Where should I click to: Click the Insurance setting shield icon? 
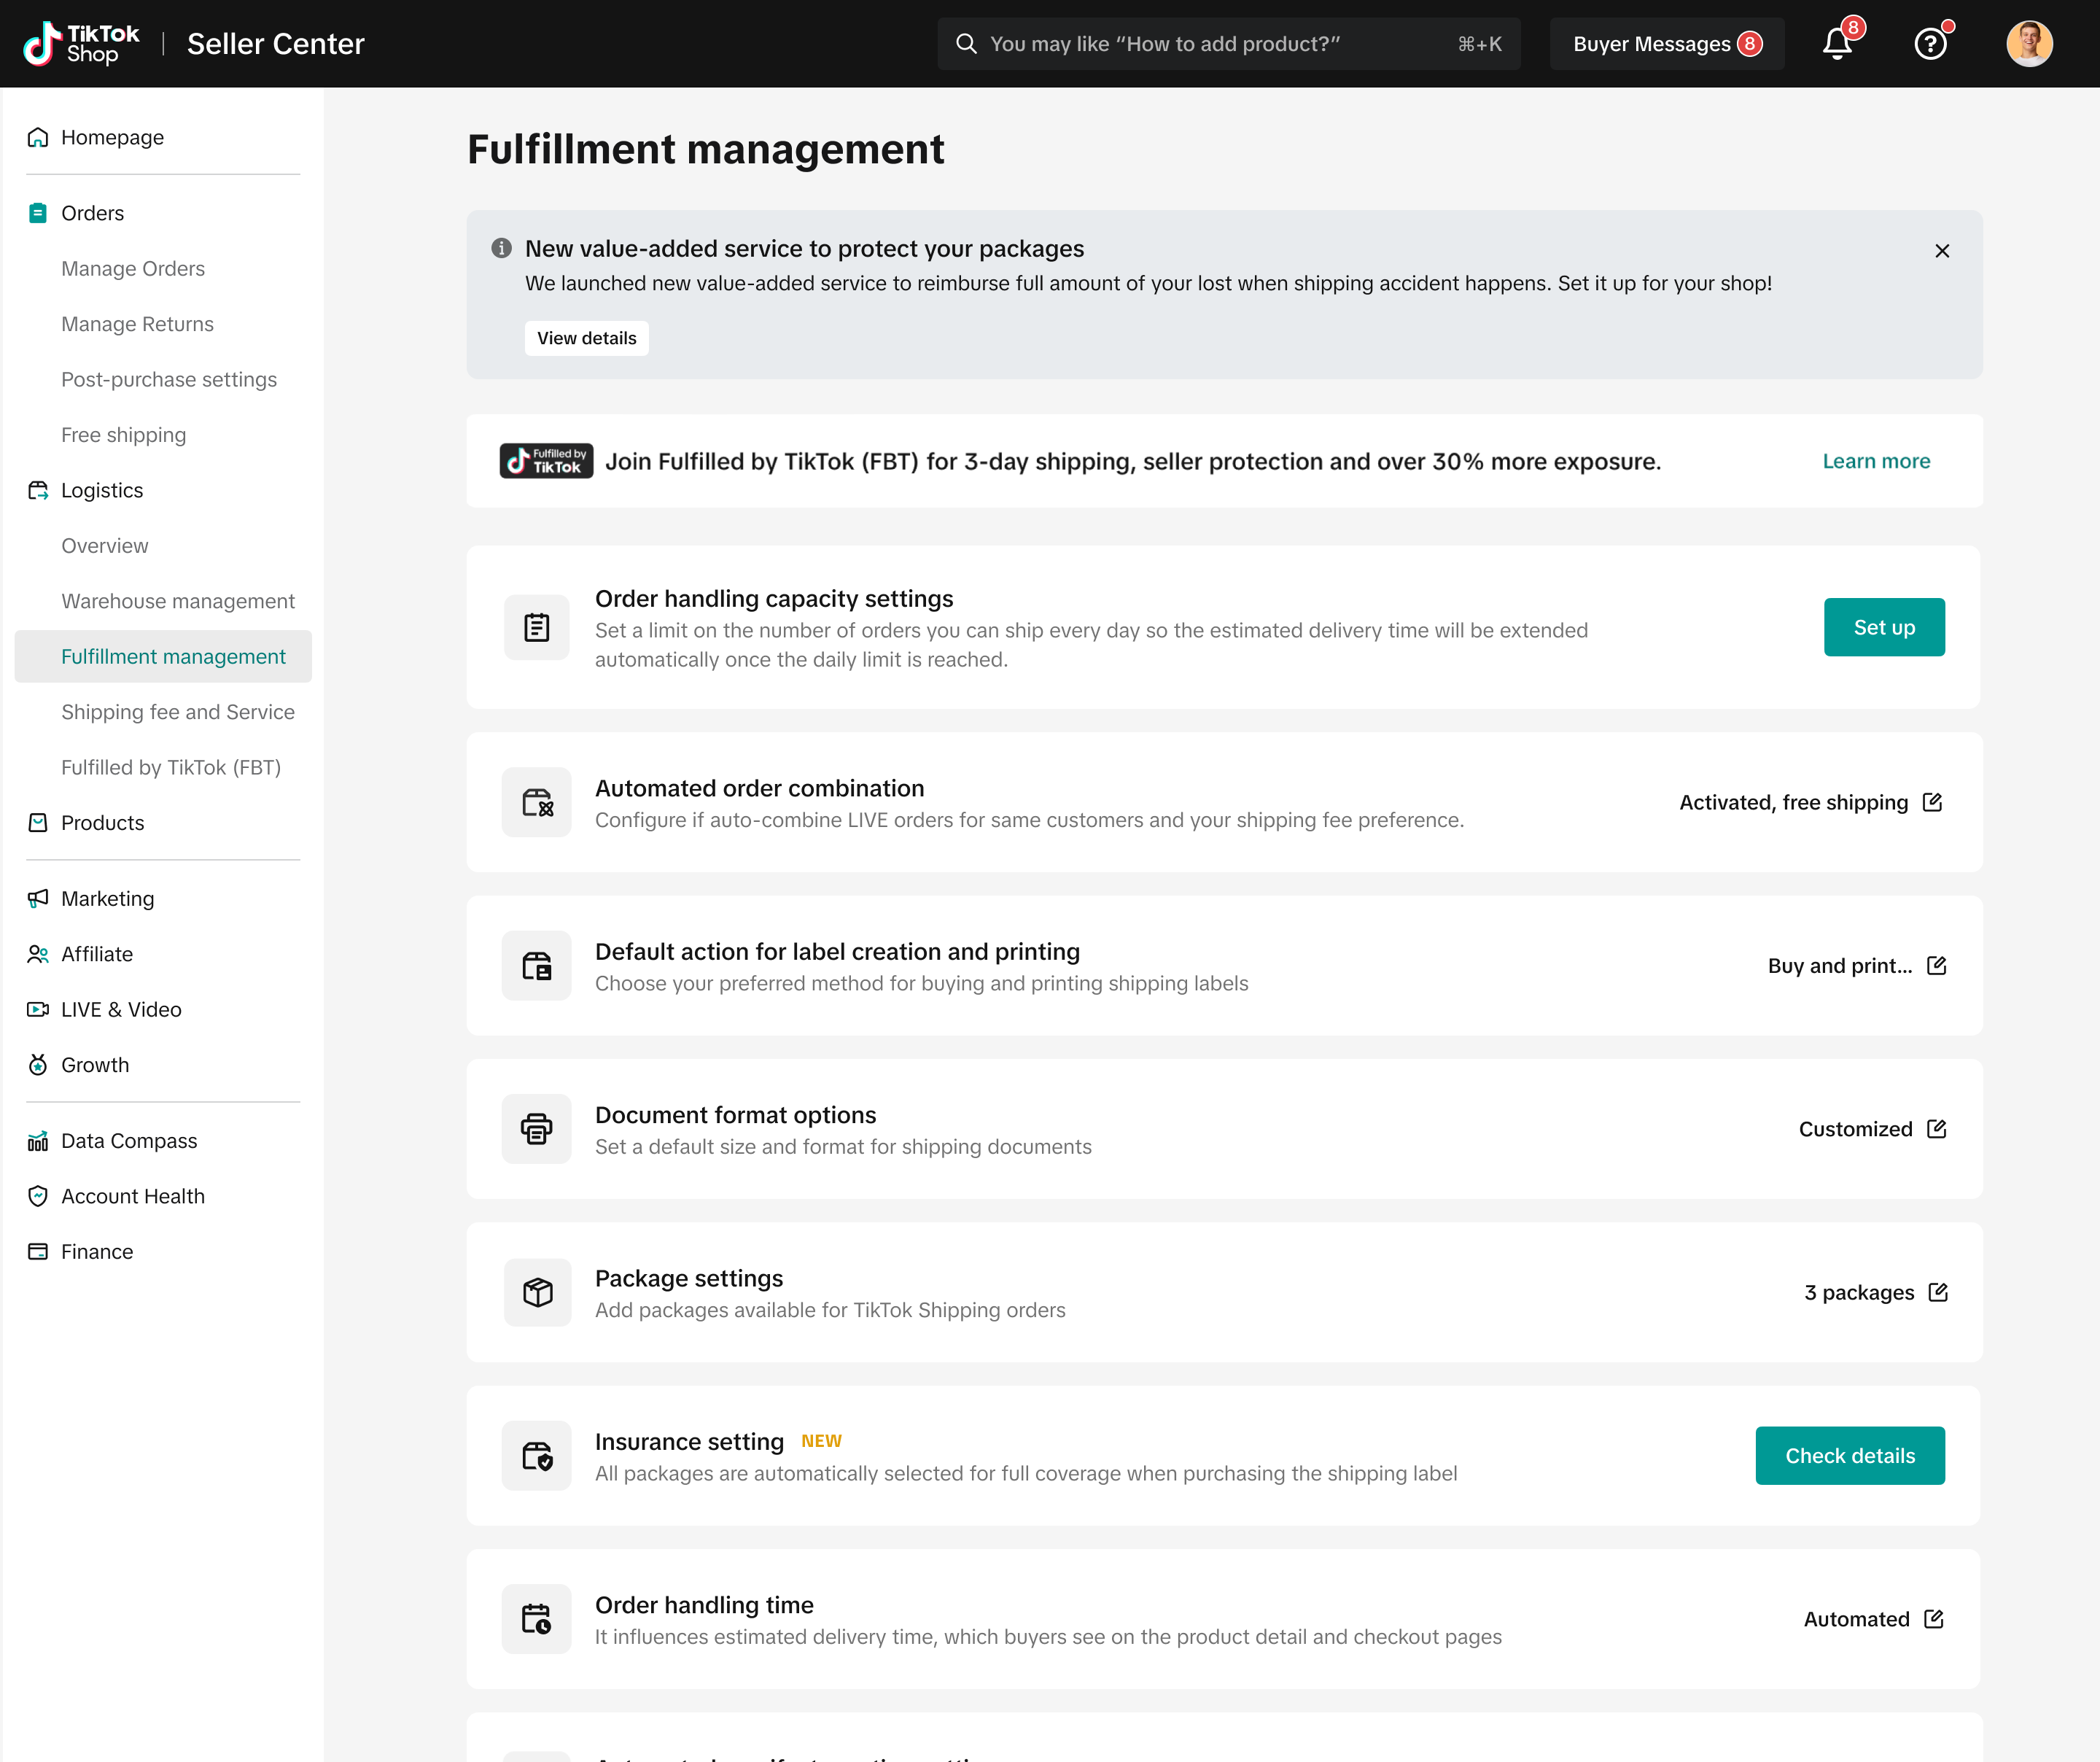coord(537,1456)
